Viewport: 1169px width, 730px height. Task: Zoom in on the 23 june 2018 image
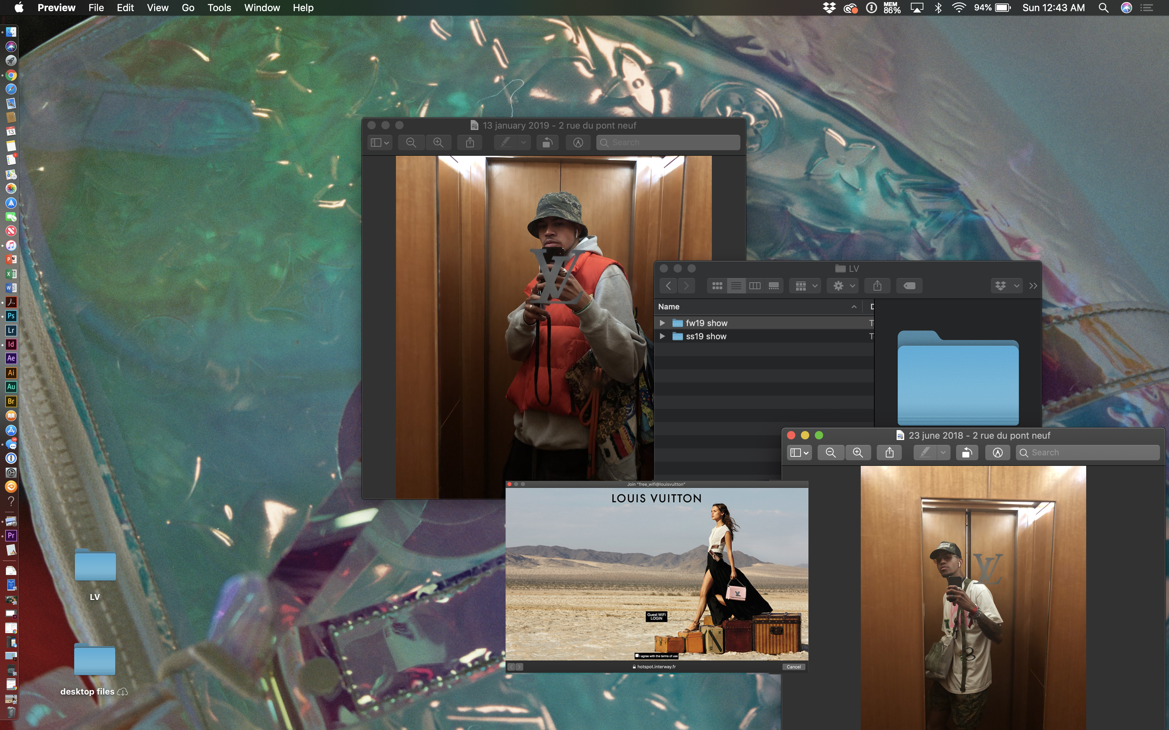(858, 452)
